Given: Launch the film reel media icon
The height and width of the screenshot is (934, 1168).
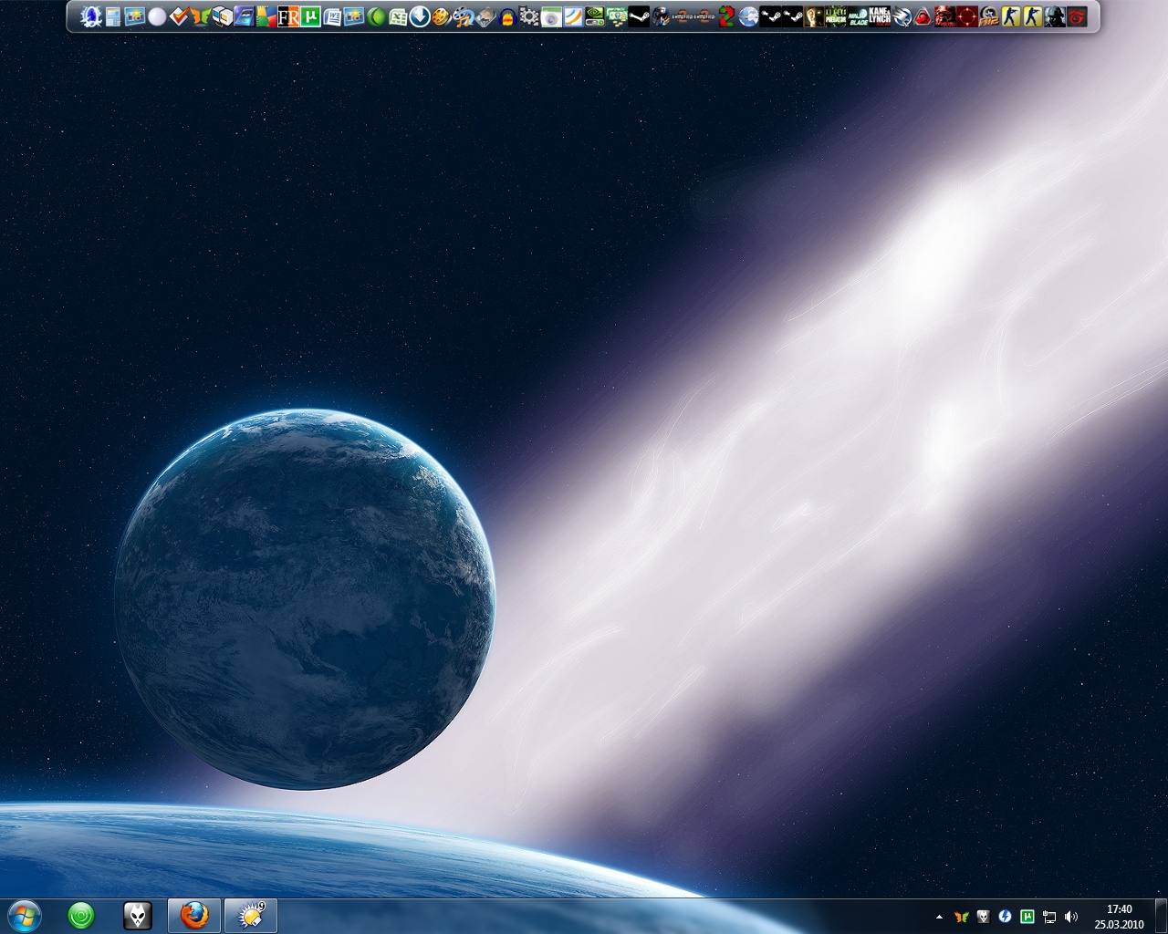Looking at the screenshot, I should [x=441, y=16].
